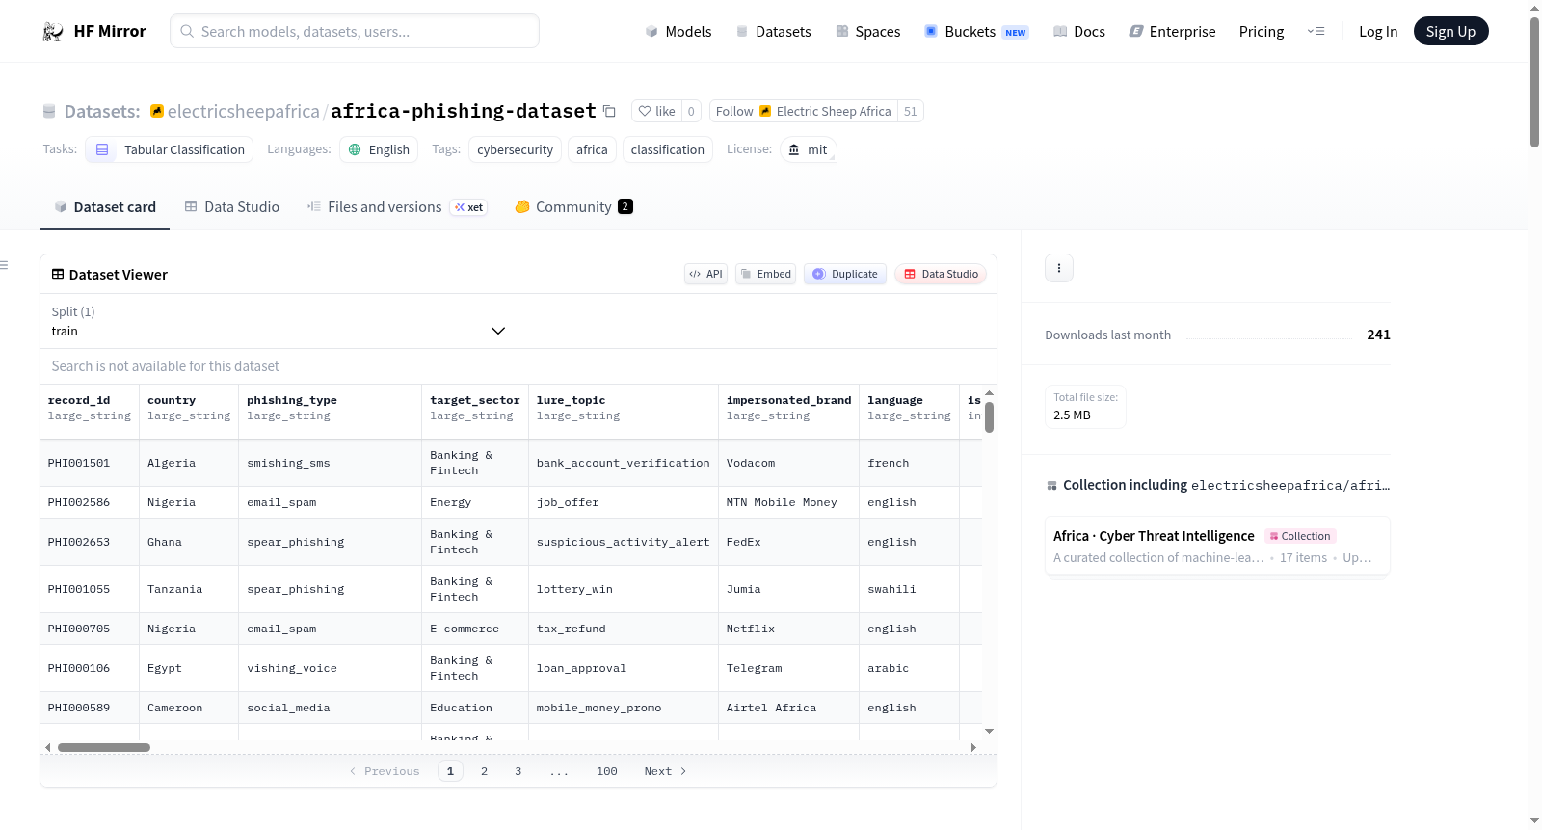Screen dimensions: 1542x830
Task: Open Spaces in top navigation
Action: (867, 32)
